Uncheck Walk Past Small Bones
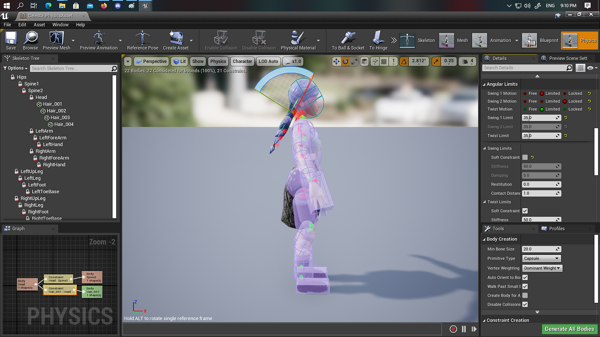Viewport: 600px width, 337px height. 525,287
